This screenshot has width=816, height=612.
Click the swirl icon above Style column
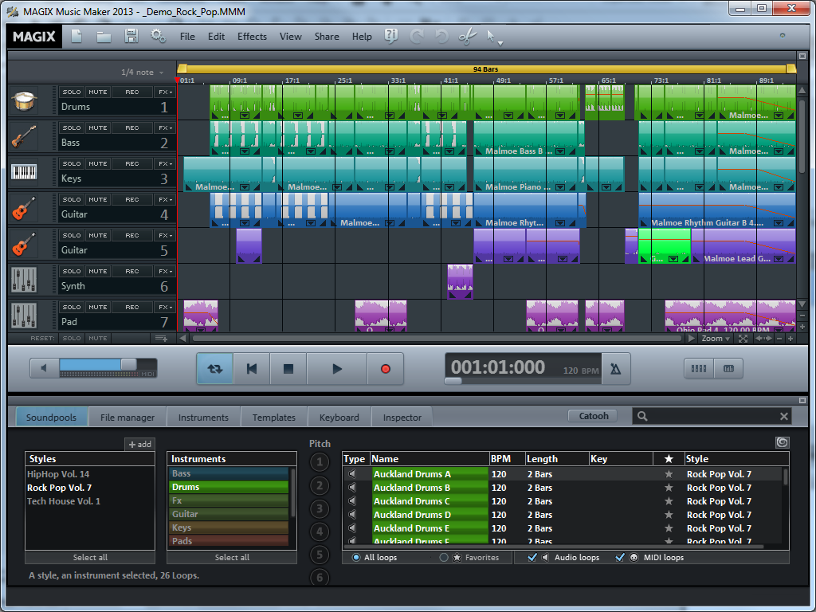point(783,442)
